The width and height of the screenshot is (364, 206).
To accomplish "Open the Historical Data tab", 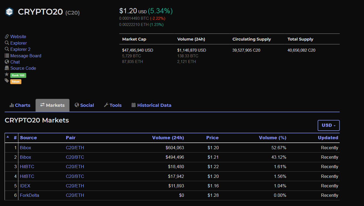I will point(151,105).
